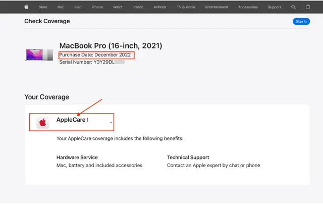
Task: Open the Store menu
Action: [43, 7]
